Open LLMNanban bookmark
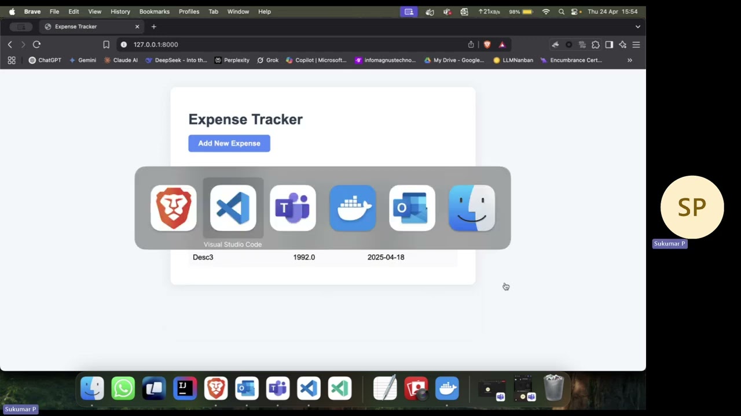This screenshot has width=741, height=416. 513,60
